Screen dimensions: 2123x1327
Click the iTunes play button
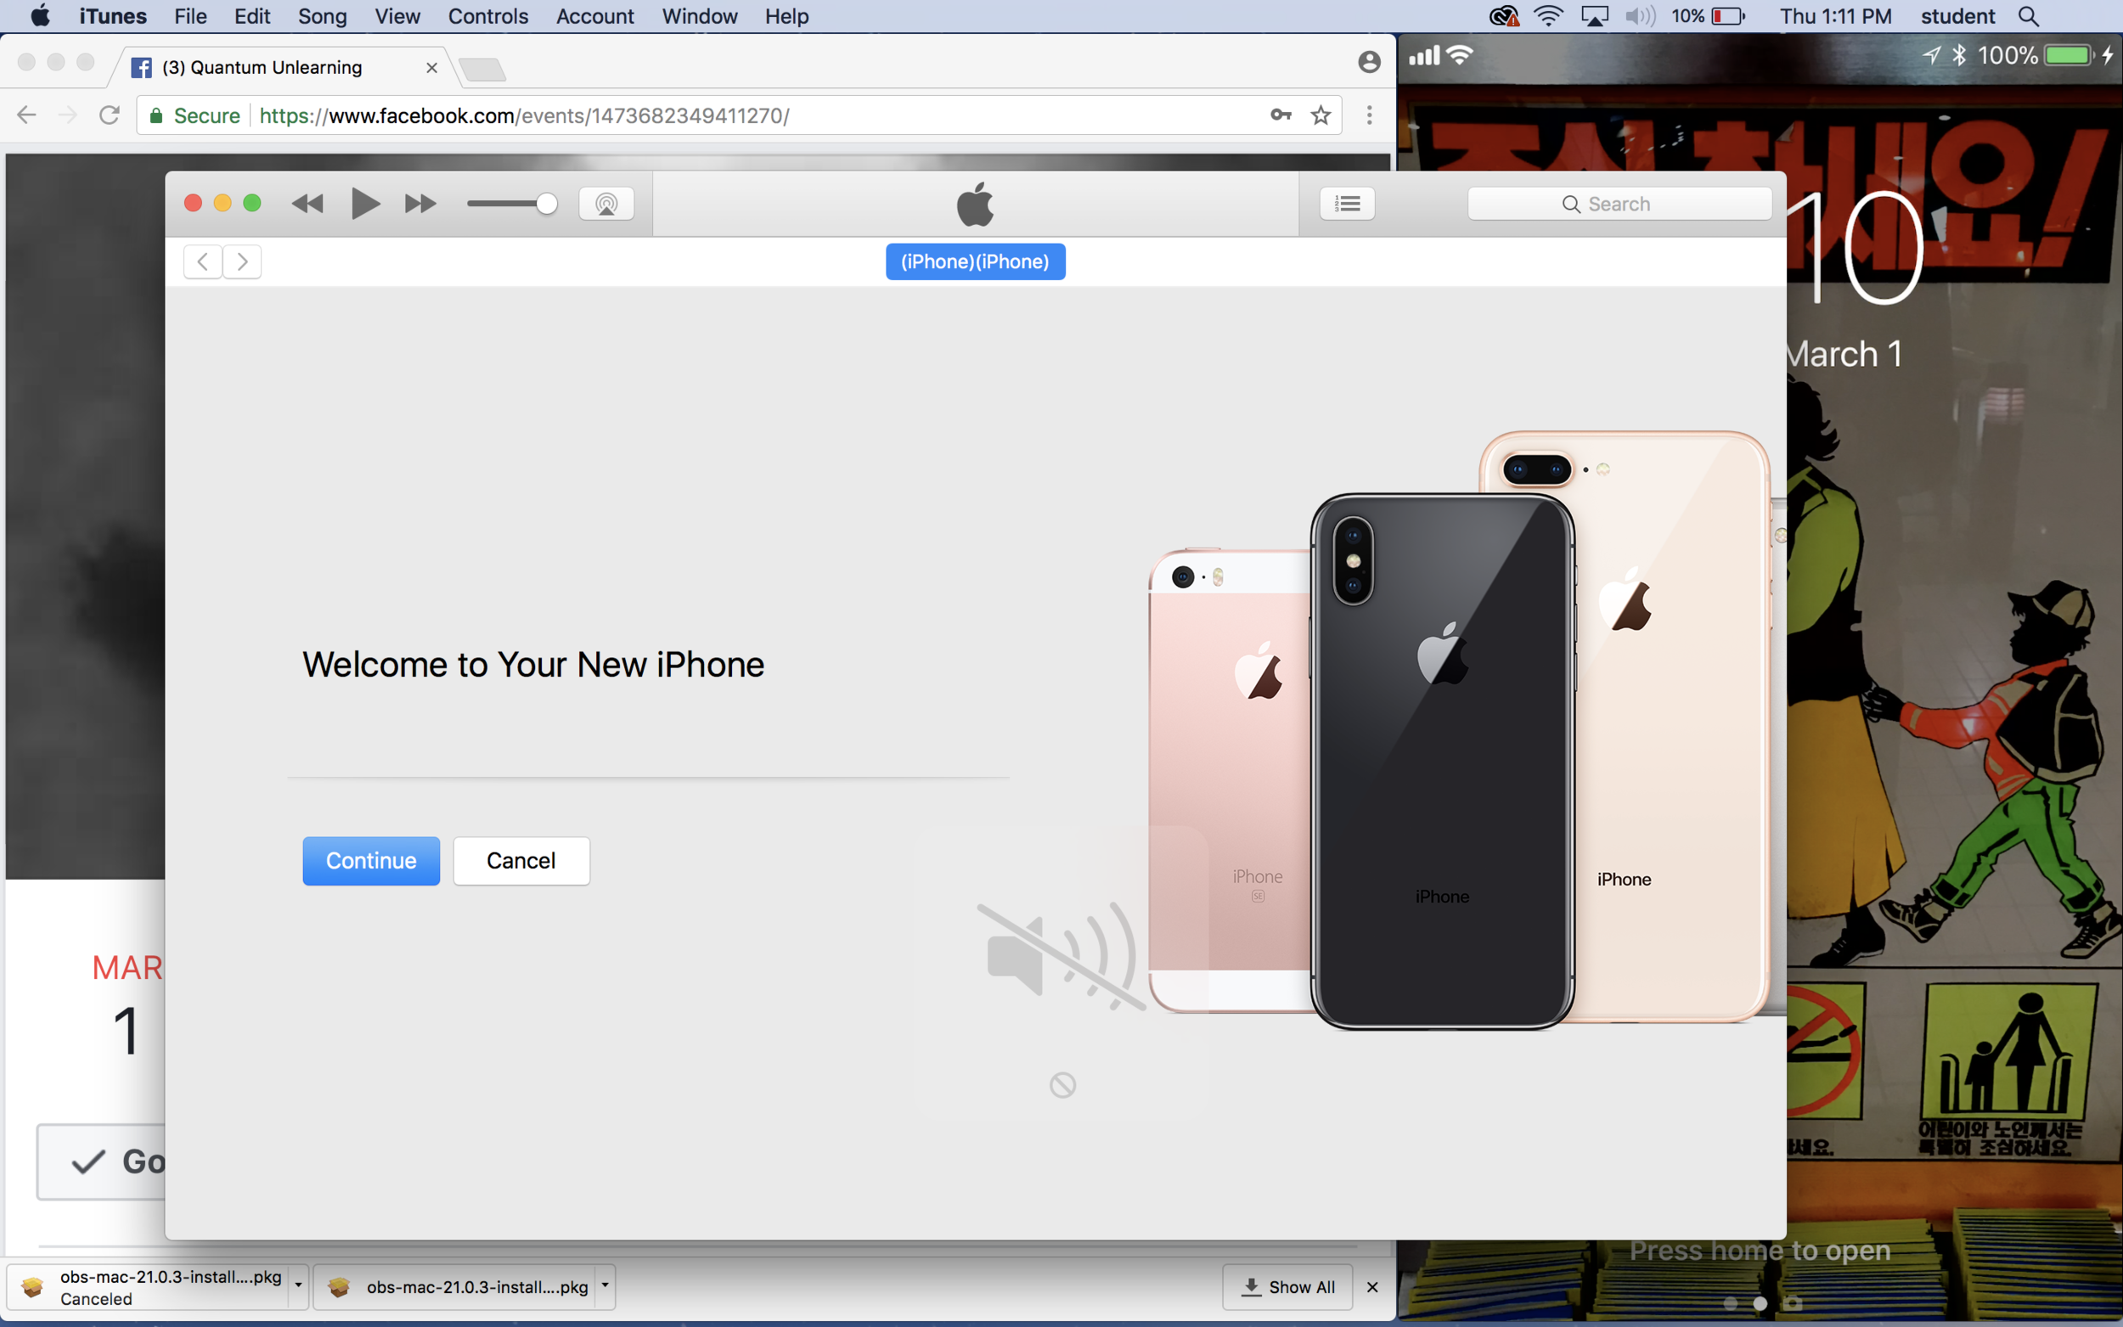coord(365,204)
